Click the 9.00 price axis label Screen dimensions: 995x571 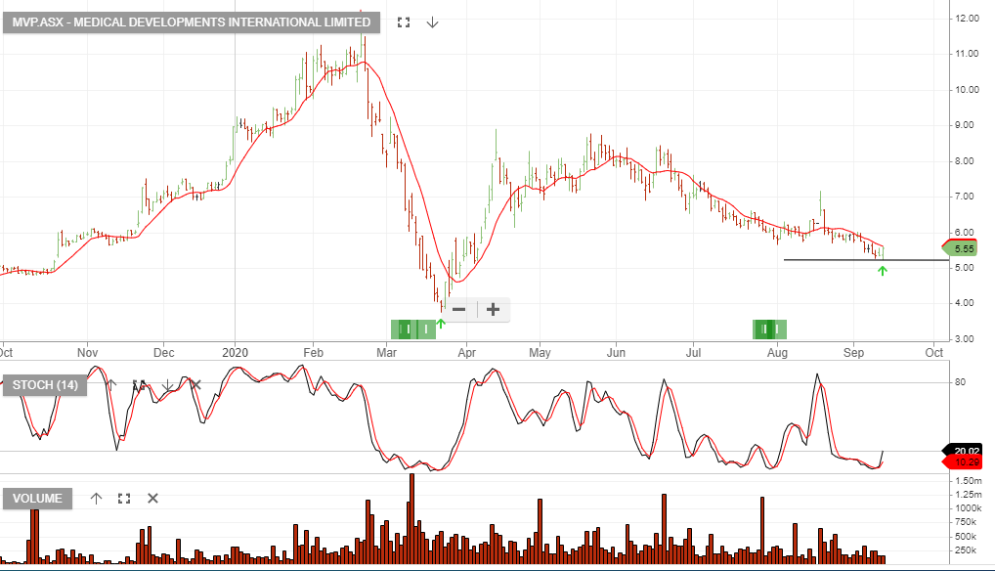click(965, 125)
